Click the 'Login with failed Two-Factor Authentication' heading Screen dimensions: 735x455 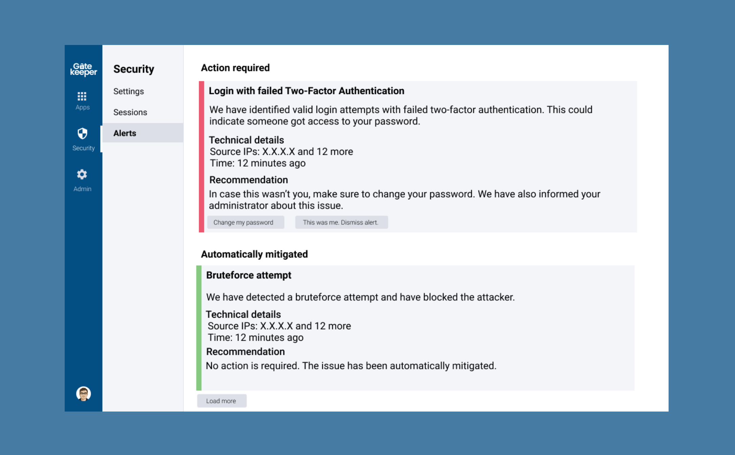pyautogui.click(x=307, y=91)
